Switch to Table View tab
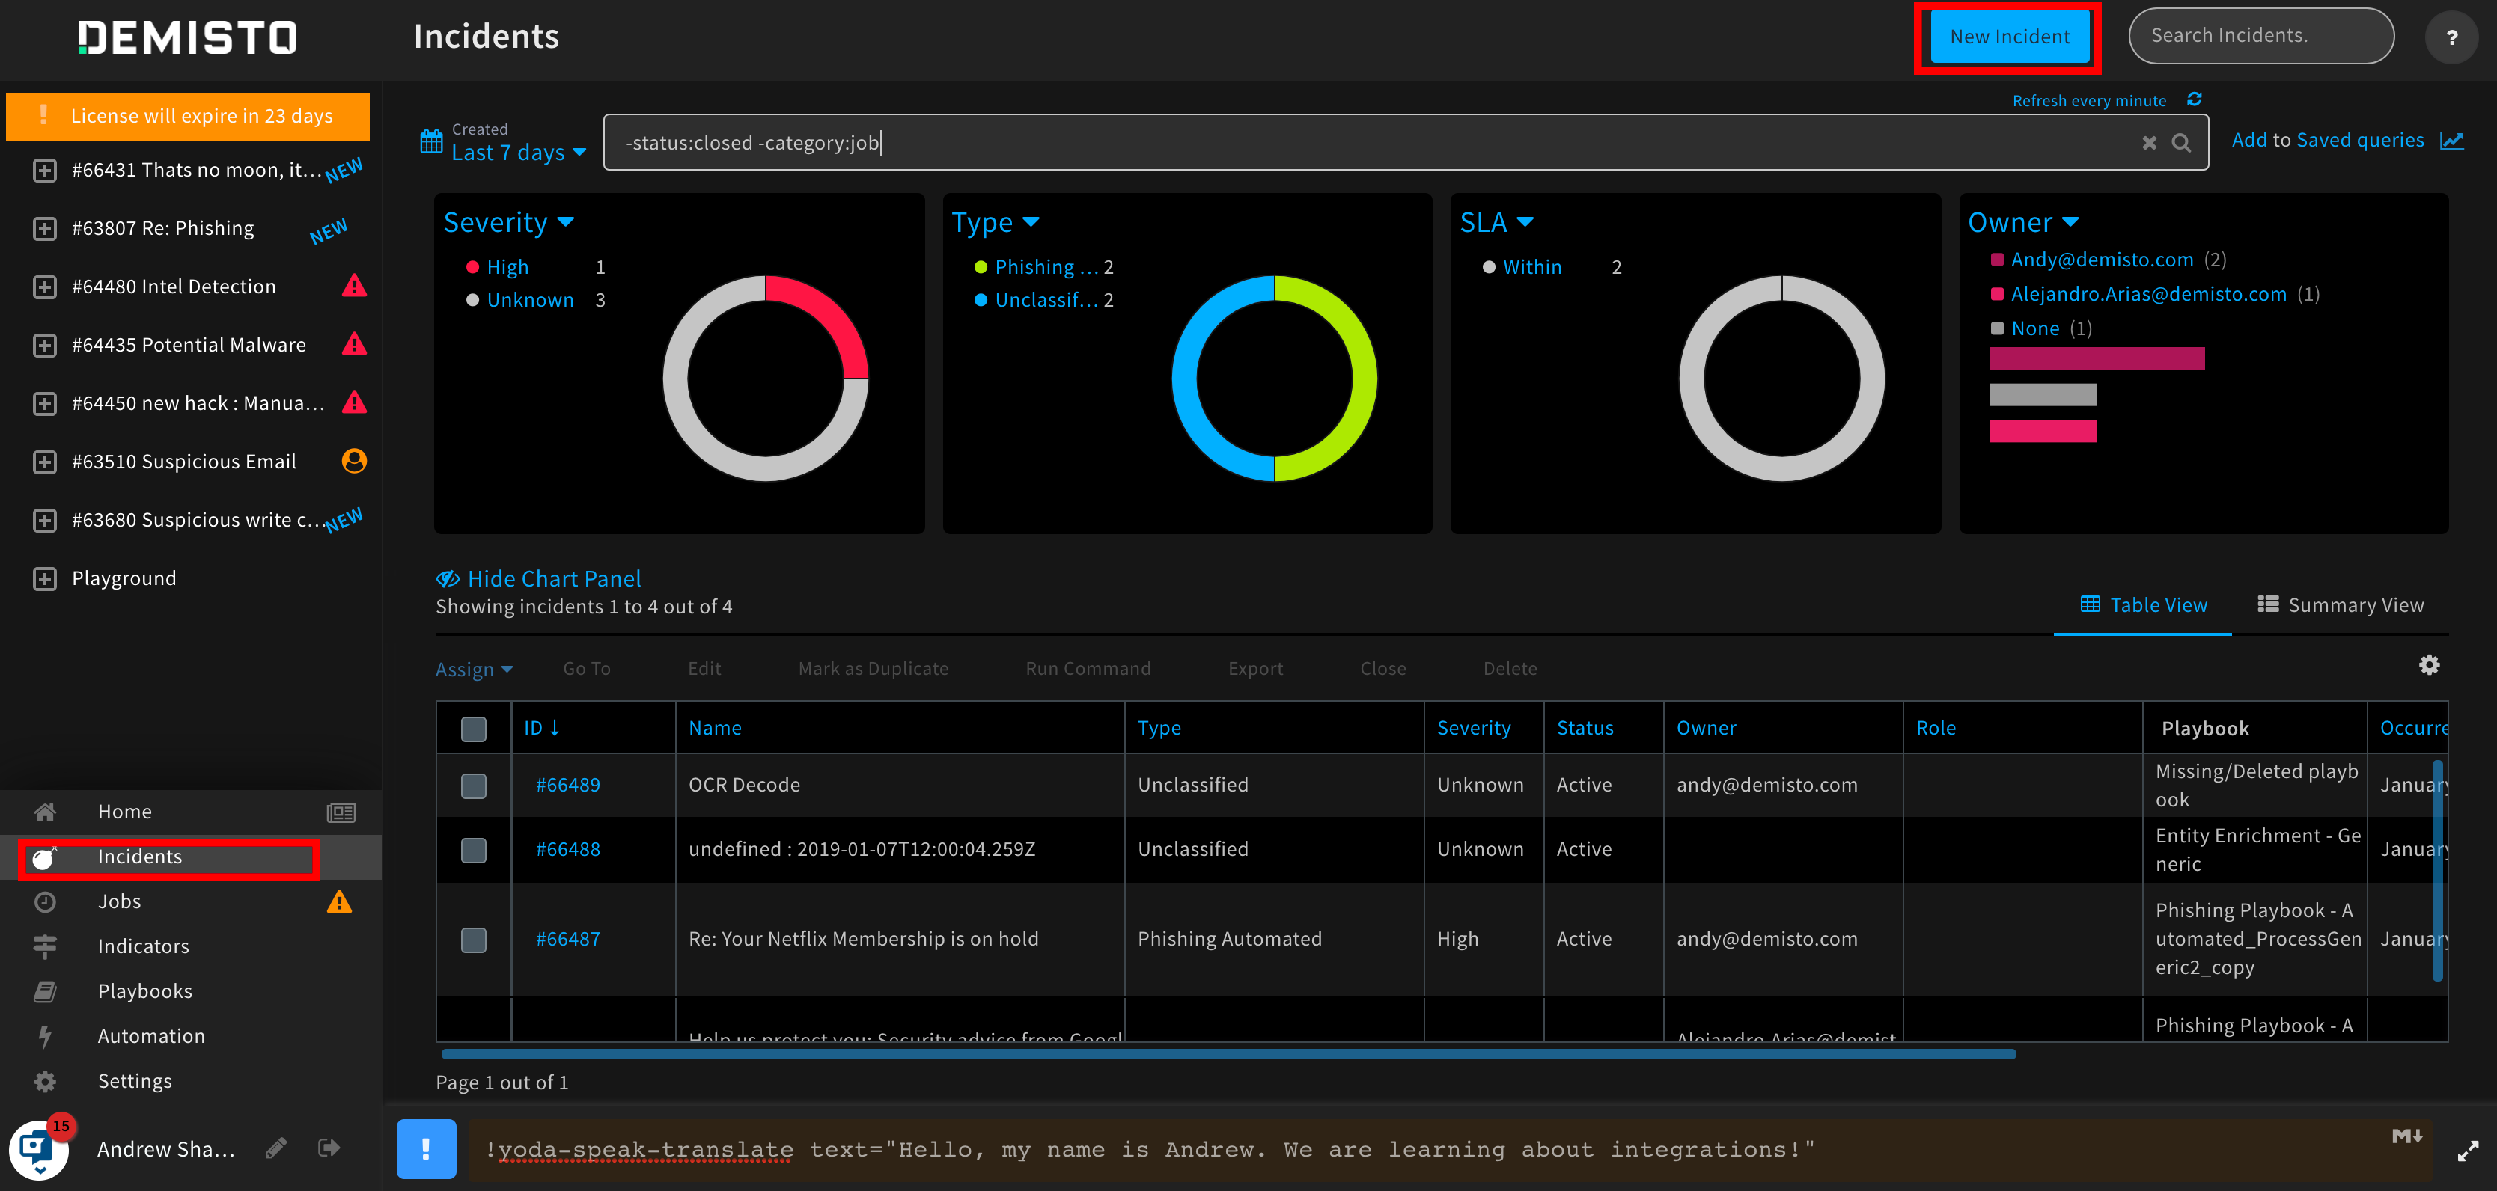 point(2143,606)
